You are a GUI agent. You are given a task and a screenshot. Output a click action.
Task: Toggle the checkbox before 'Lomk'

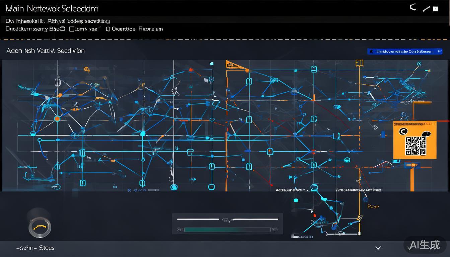(72, 29)
